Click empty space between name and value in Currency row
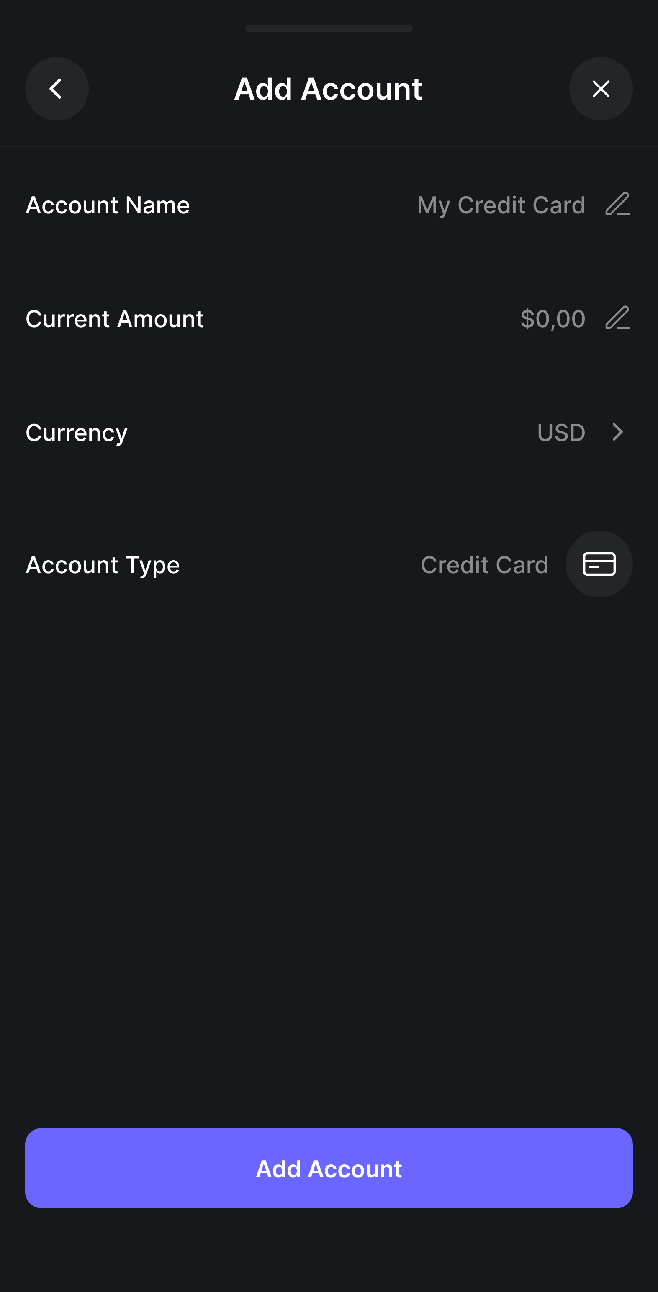This screenshot has width=658, height=1292. click(331, 432)
